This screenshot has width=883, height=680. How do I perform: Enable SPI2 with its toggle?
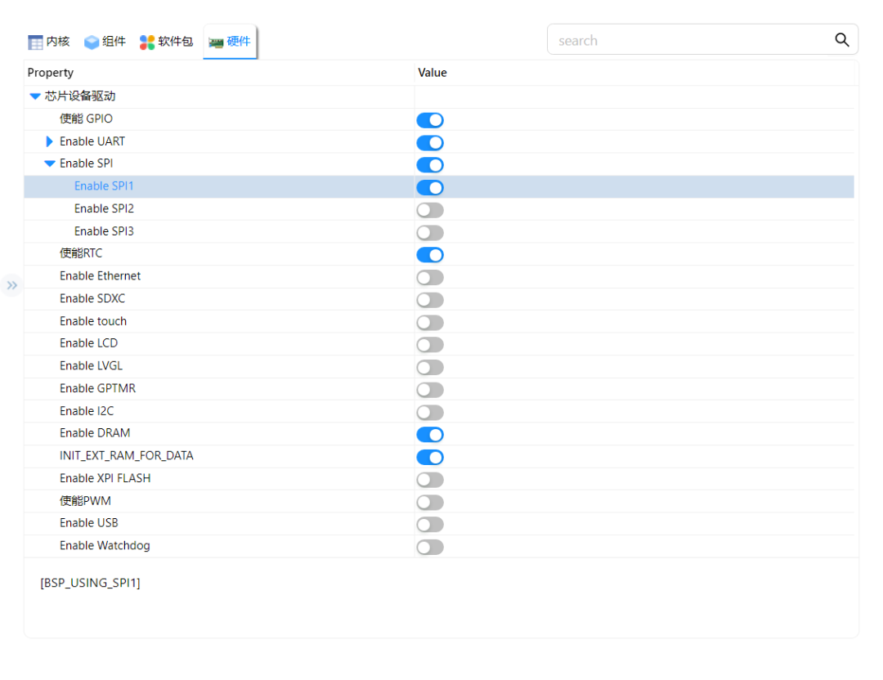pyautogui.click(x=430, y=210)
